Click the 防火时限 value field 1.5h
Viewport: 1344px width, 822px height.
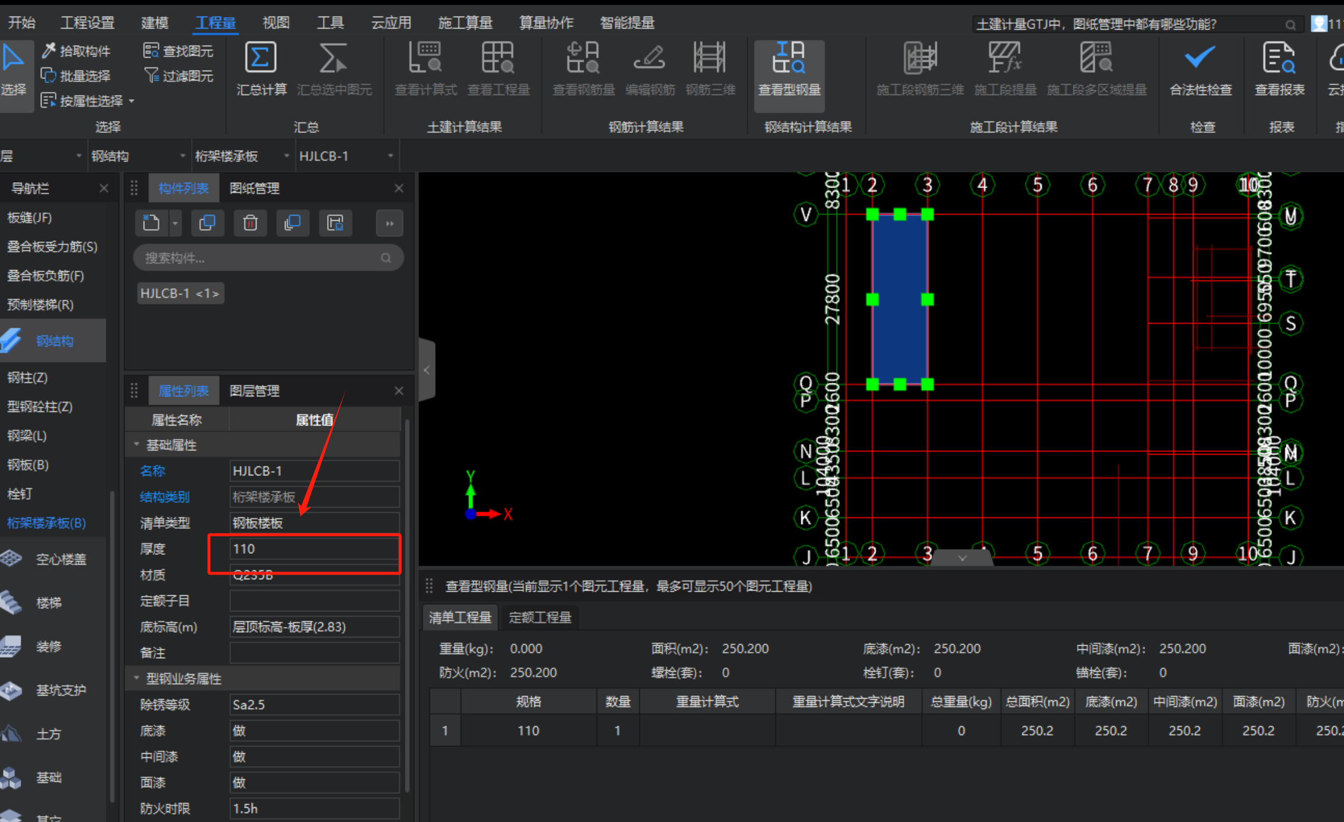[314, 808]
